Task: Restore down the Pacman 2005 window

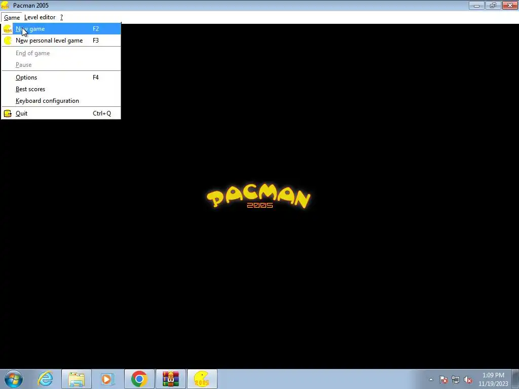Action: click(493, 5)
